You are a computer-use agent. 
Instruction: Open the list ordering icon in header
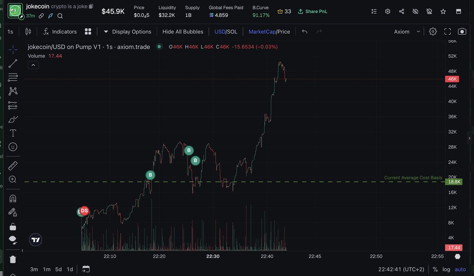coord(374,11)
